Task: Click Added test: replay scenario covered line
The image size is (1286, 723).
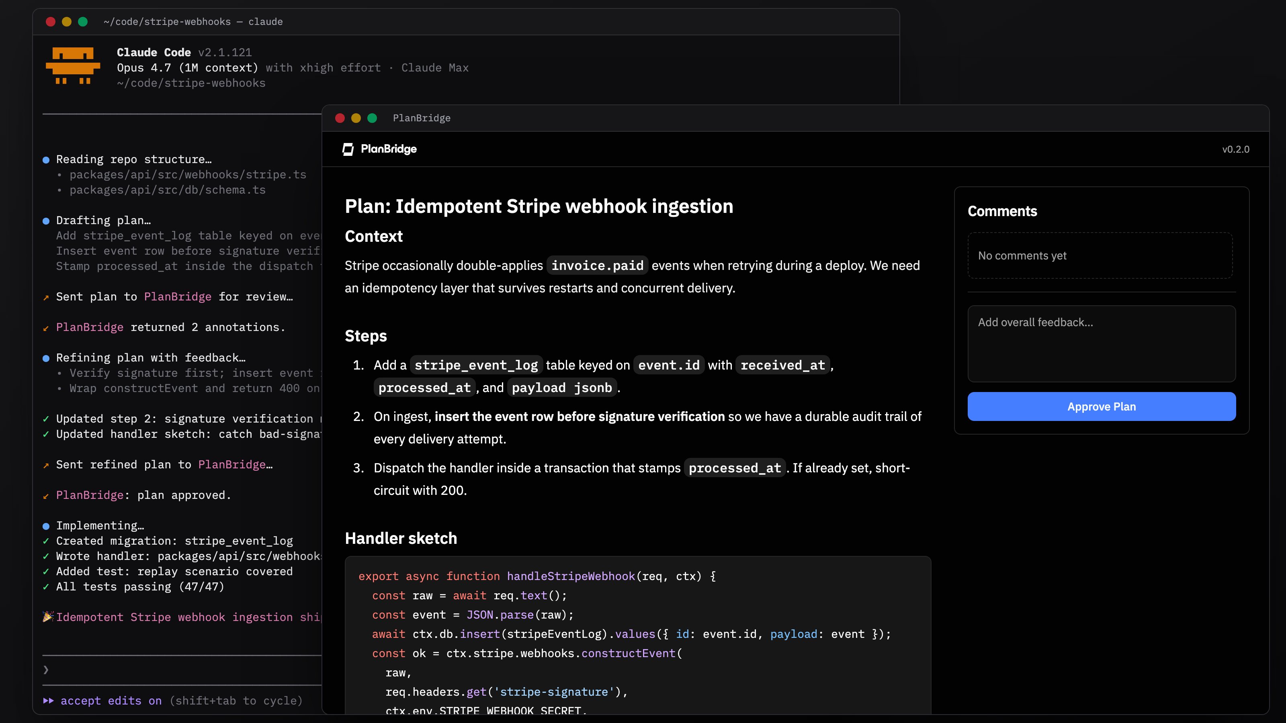Action: pyautogui.click(x=174, y=571)
